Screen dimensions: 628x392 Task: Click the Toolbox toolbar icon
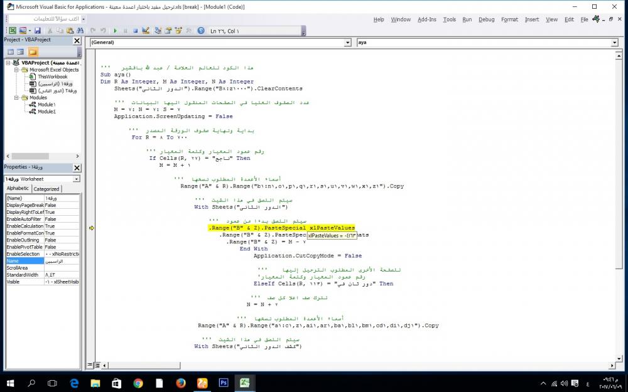pyautogui.click(x=188, y=31)
